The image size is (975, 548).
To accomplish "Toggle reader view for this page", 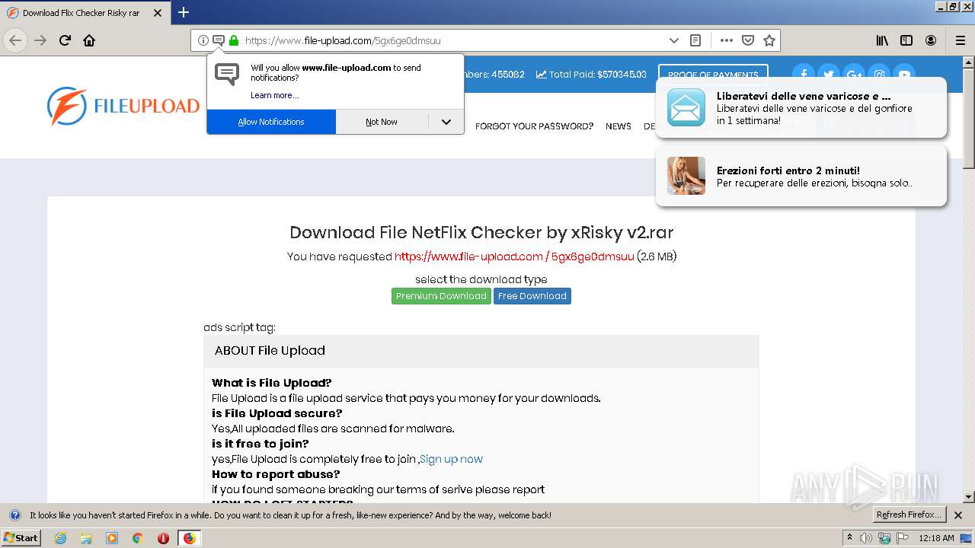I will pyautogui.click(x=695, y=40).
